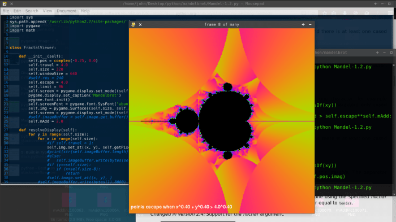Minimize the 'frame 8 of many' fractal window
Screen dimensions: 396x222
pyautogui.click(x=310, y=24)
